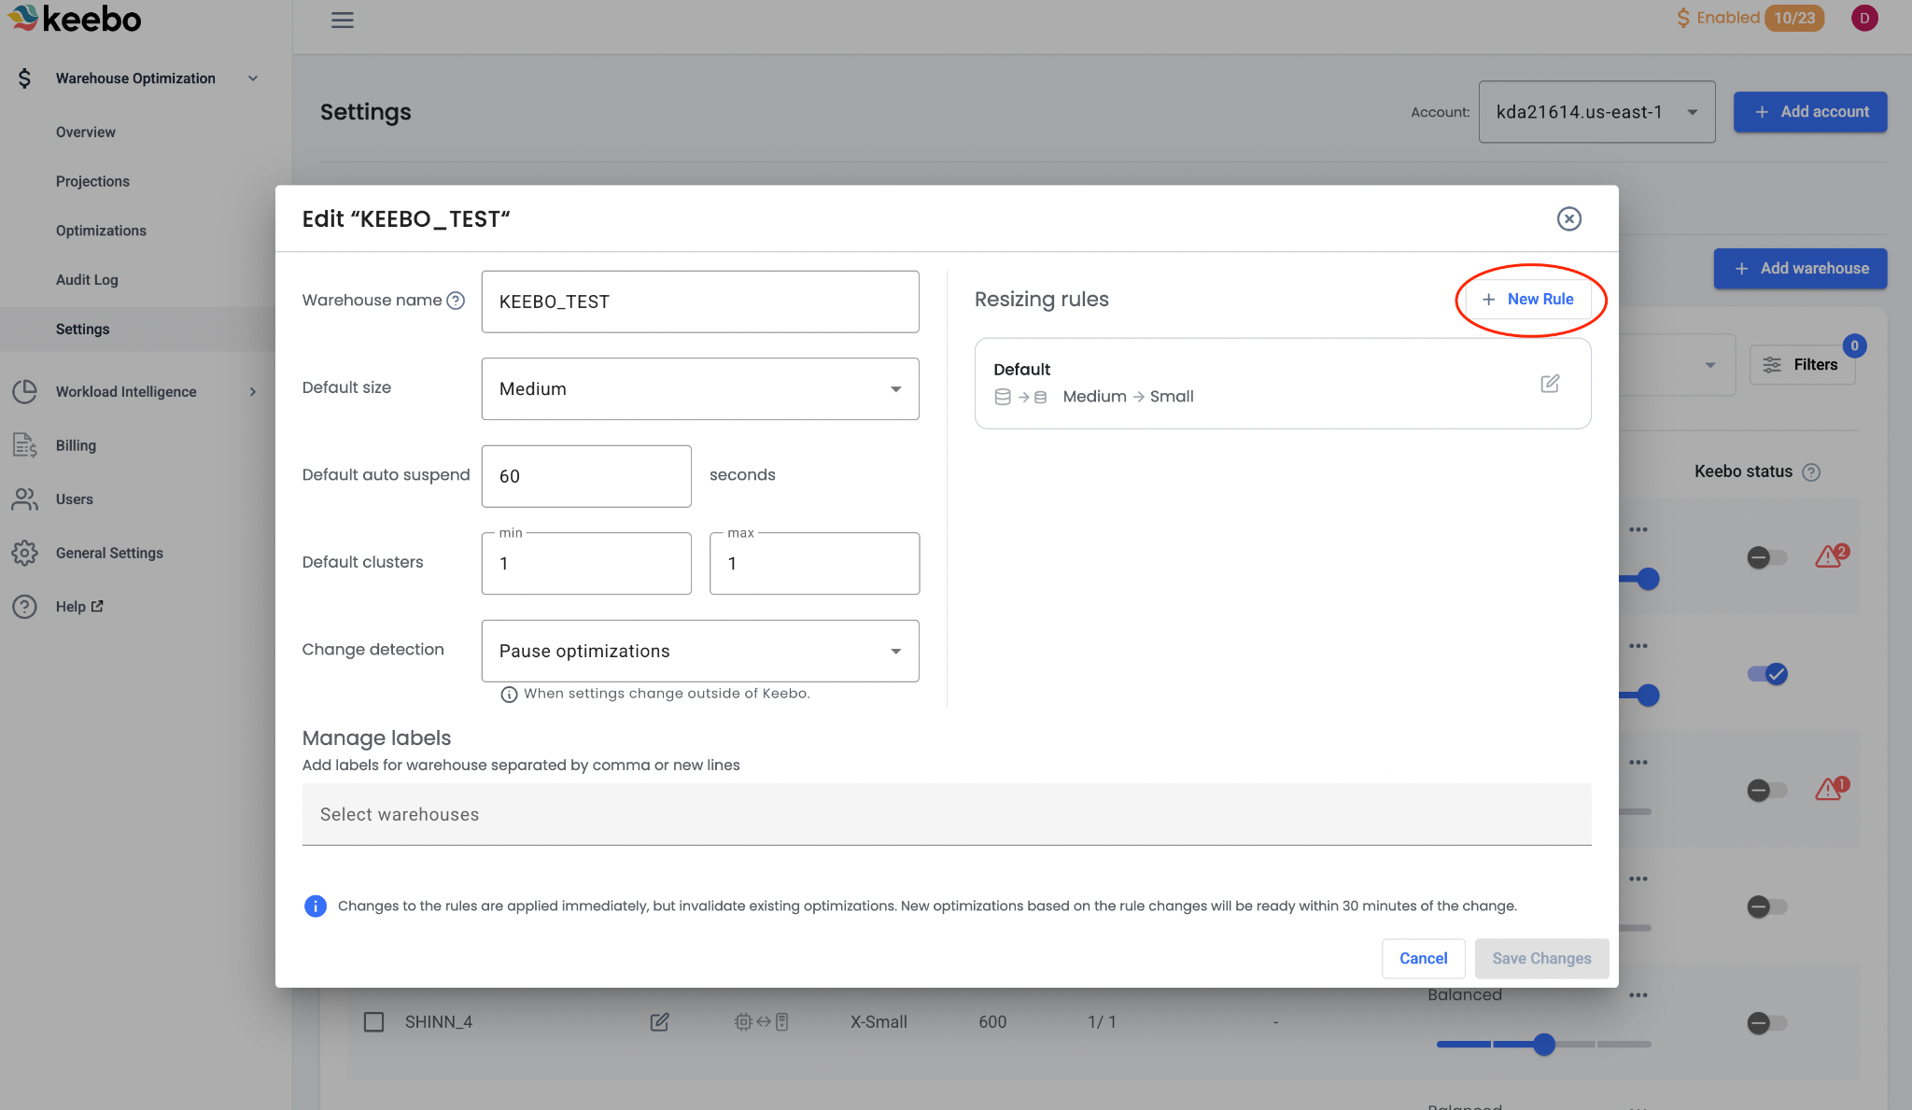Click the General Settings gear icon
Viewport: 1912px width, 1110px height.
24,553
